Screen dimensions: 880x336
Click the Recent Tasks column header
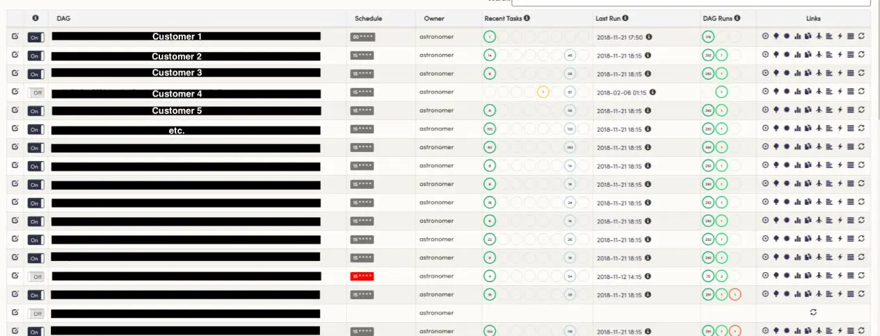click(x=503, y=18)
